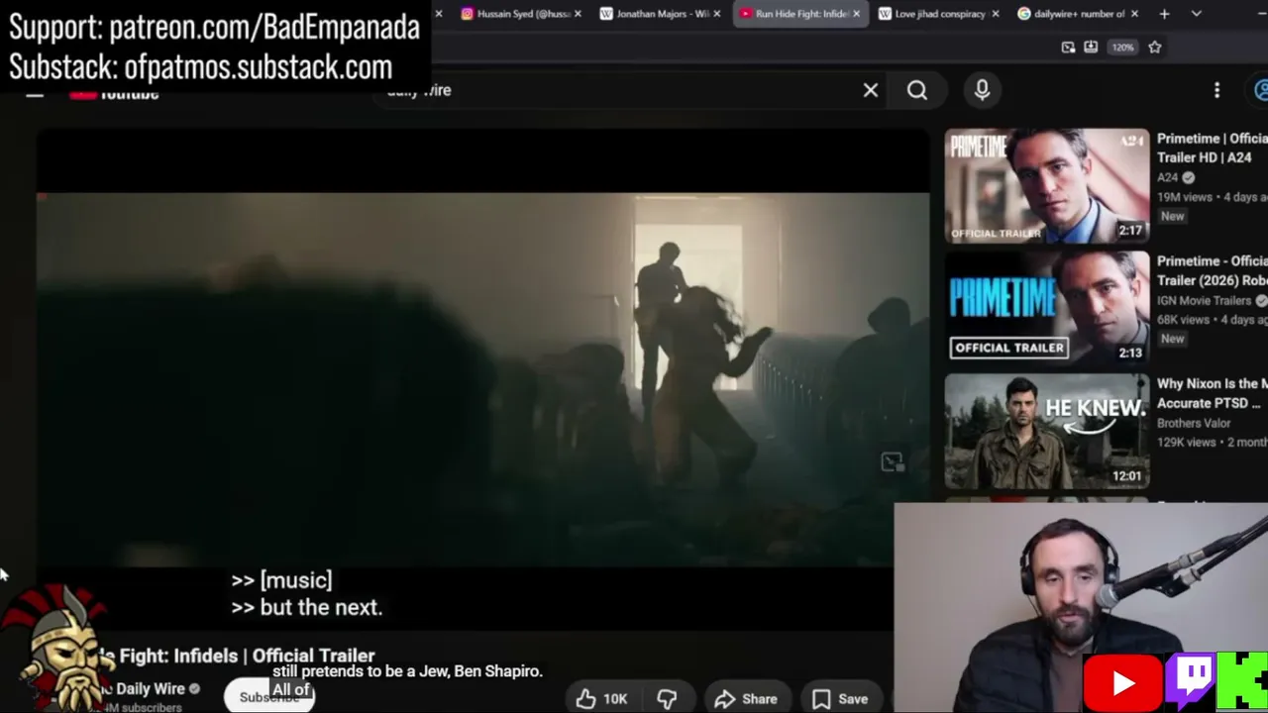Click the install app icon in address bar
This screenshot has width=1268, height=713.
click(x=1091, y=47)
